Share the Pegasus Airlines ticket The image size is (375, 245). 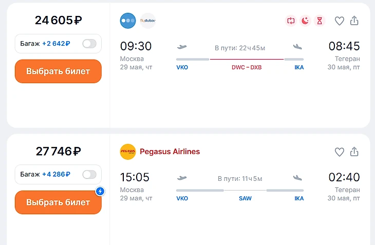click(x=354, y=152)
